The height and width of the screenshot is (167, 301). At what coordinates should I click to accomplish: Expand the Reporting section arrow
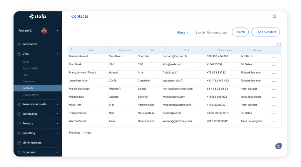tap(57, 133)
